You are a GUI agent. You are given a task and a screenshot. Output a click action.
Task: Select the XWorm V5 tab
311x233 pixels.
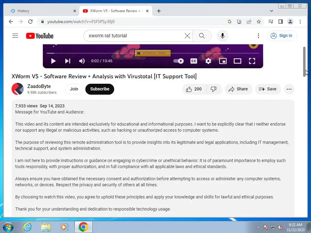tap(115, 11)
